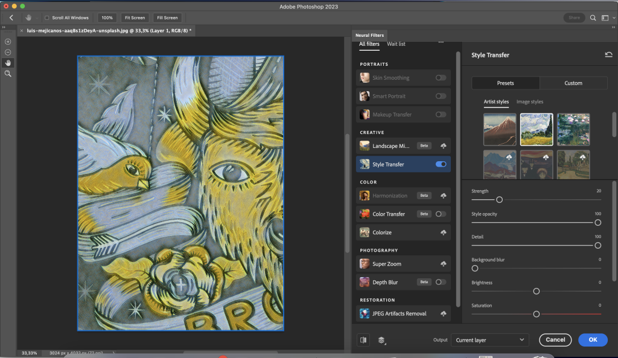Image resolution: width=618 pixels, height=358 pixels.
Task: Click the Brightness slider handle
Action: pyautogui.click(x=537, y=292)
